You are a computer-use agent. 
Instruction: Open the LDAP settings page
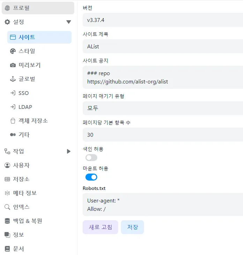[39, 107]
